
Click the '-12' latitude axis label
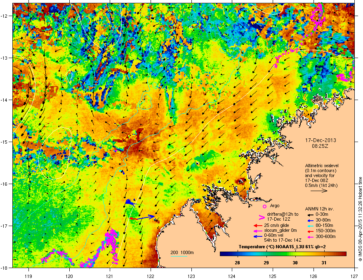click(4, 16)
